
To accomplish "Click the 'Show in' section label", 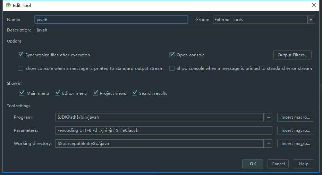I will point(14,83).
